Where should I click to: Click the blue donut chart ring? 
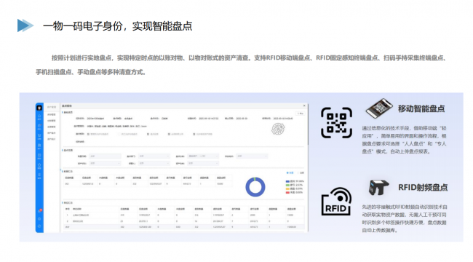pos(255,187)
